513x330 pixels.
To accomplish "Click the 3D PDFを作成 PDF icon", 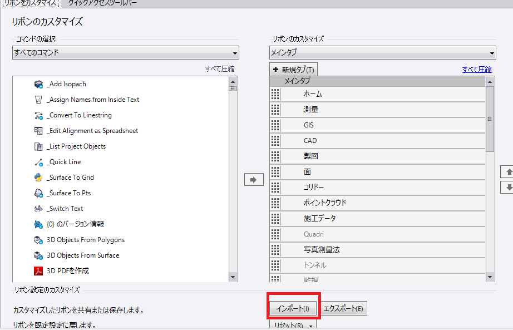I will 38,271.
